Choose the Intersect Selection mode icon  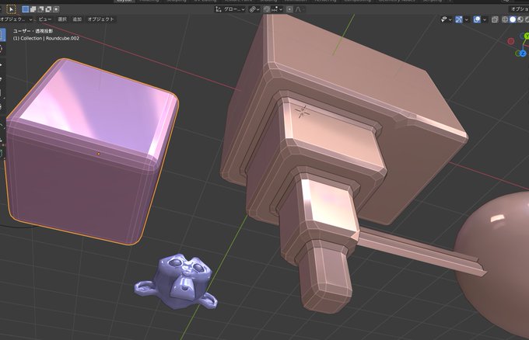pos(56,9)
